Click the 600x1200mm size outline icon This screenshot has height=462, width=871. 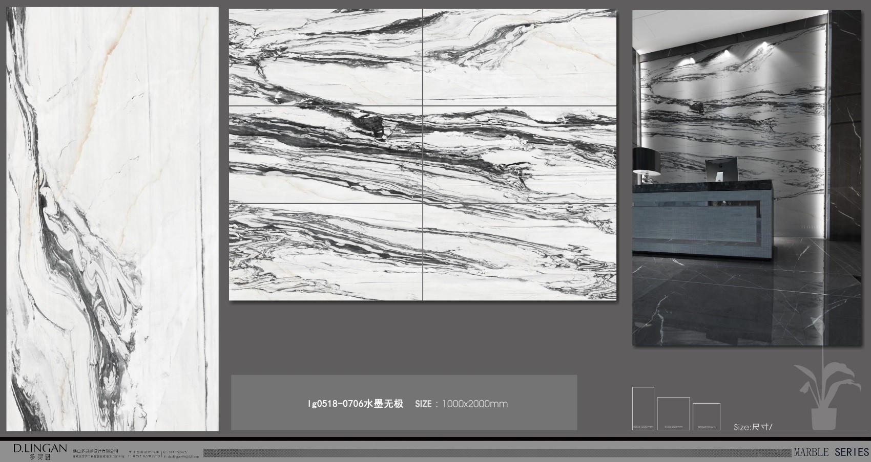pyautogui.click(x=643, y=408)
